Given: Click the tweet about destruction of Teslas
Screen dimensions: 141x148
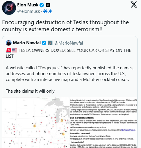Looking at the screenshot, I should [65, 26].
